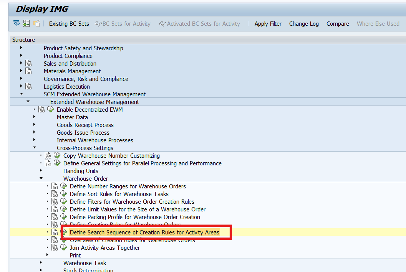Screen dimensions: 406x272
Task: Expand the Print node
Action: (47, 255)
